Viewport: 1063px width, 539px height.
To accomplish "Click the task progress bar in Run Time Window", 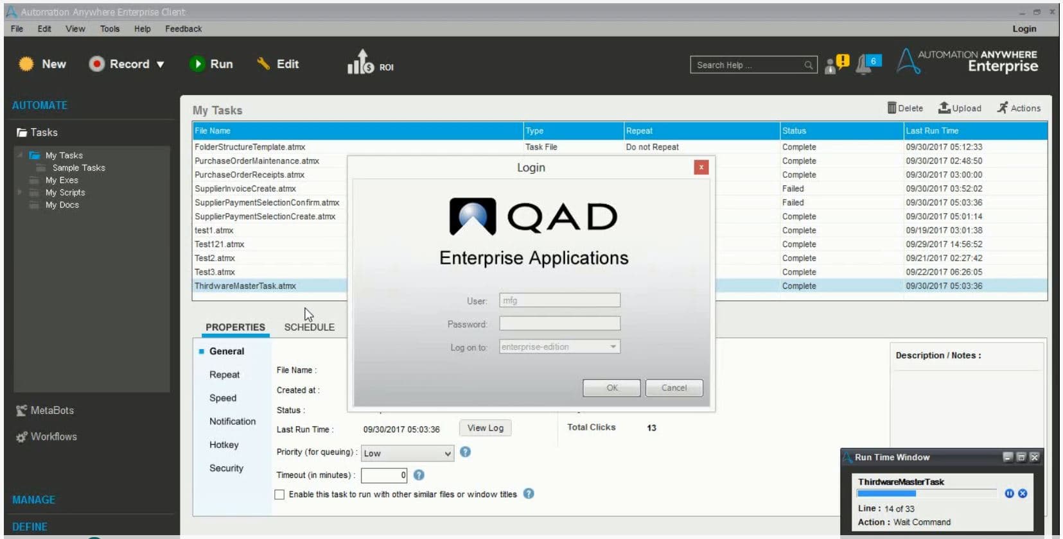I will pyautogui.click(x=927, y=493).
